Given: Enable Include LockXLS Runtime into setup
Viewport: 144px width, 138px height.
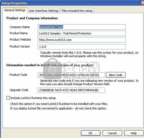Looking at the screenshot, I should coord(8,98).
